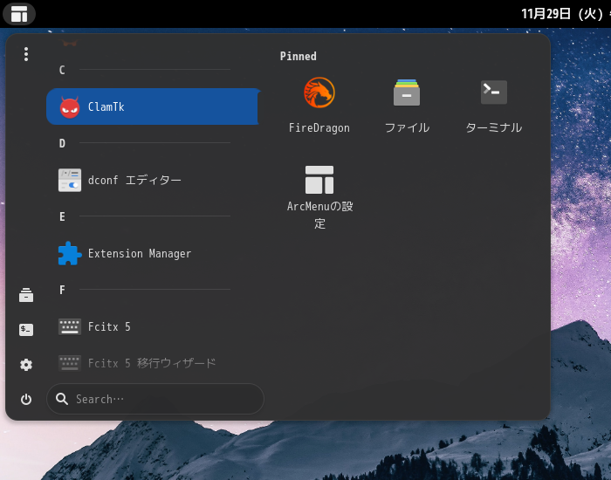Click the sidebar terminal shortcut icon
Screen dimensions: 611x480
click(x=26, y=330)
